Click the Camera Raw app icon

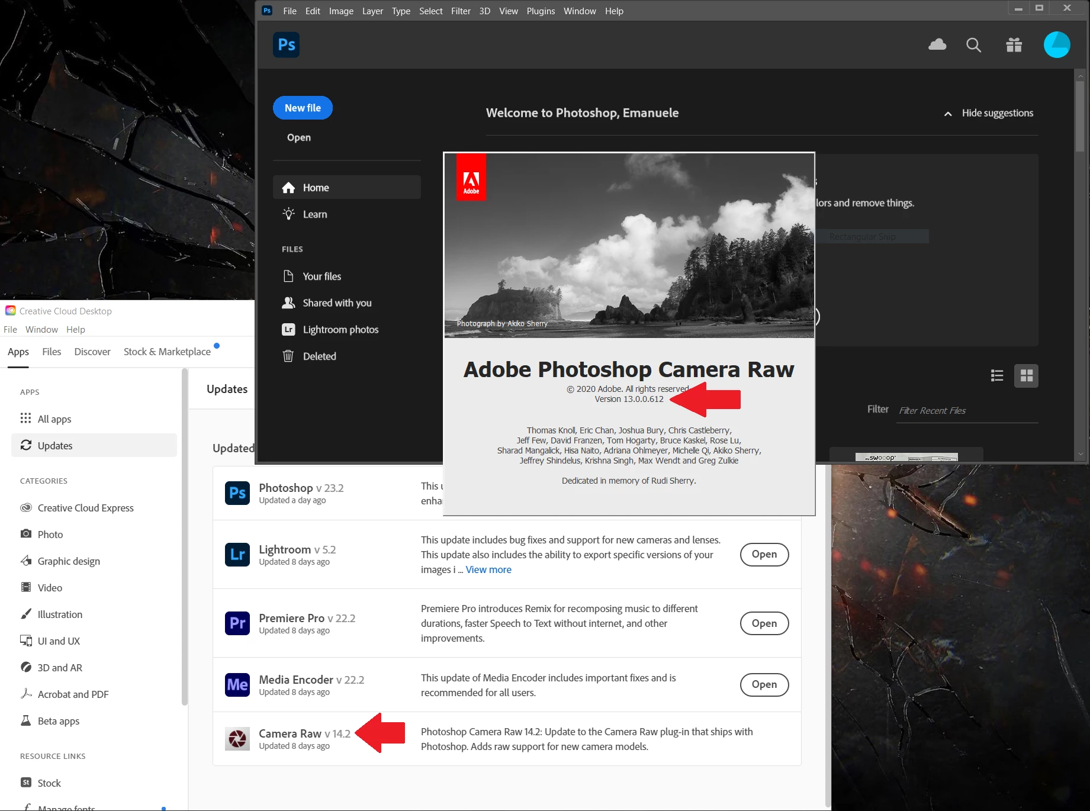tap(237, 739)
